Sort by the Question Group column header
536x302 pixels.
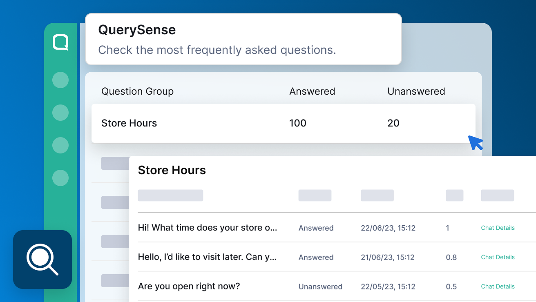point(137,91)
